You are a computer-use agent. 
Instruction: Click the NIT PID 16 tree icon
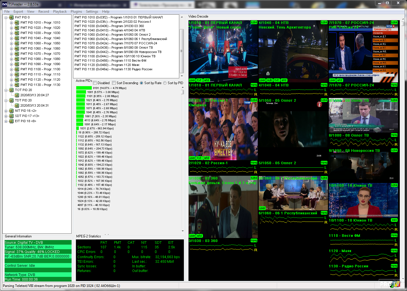pyautogui.click(x=11, y=111)
